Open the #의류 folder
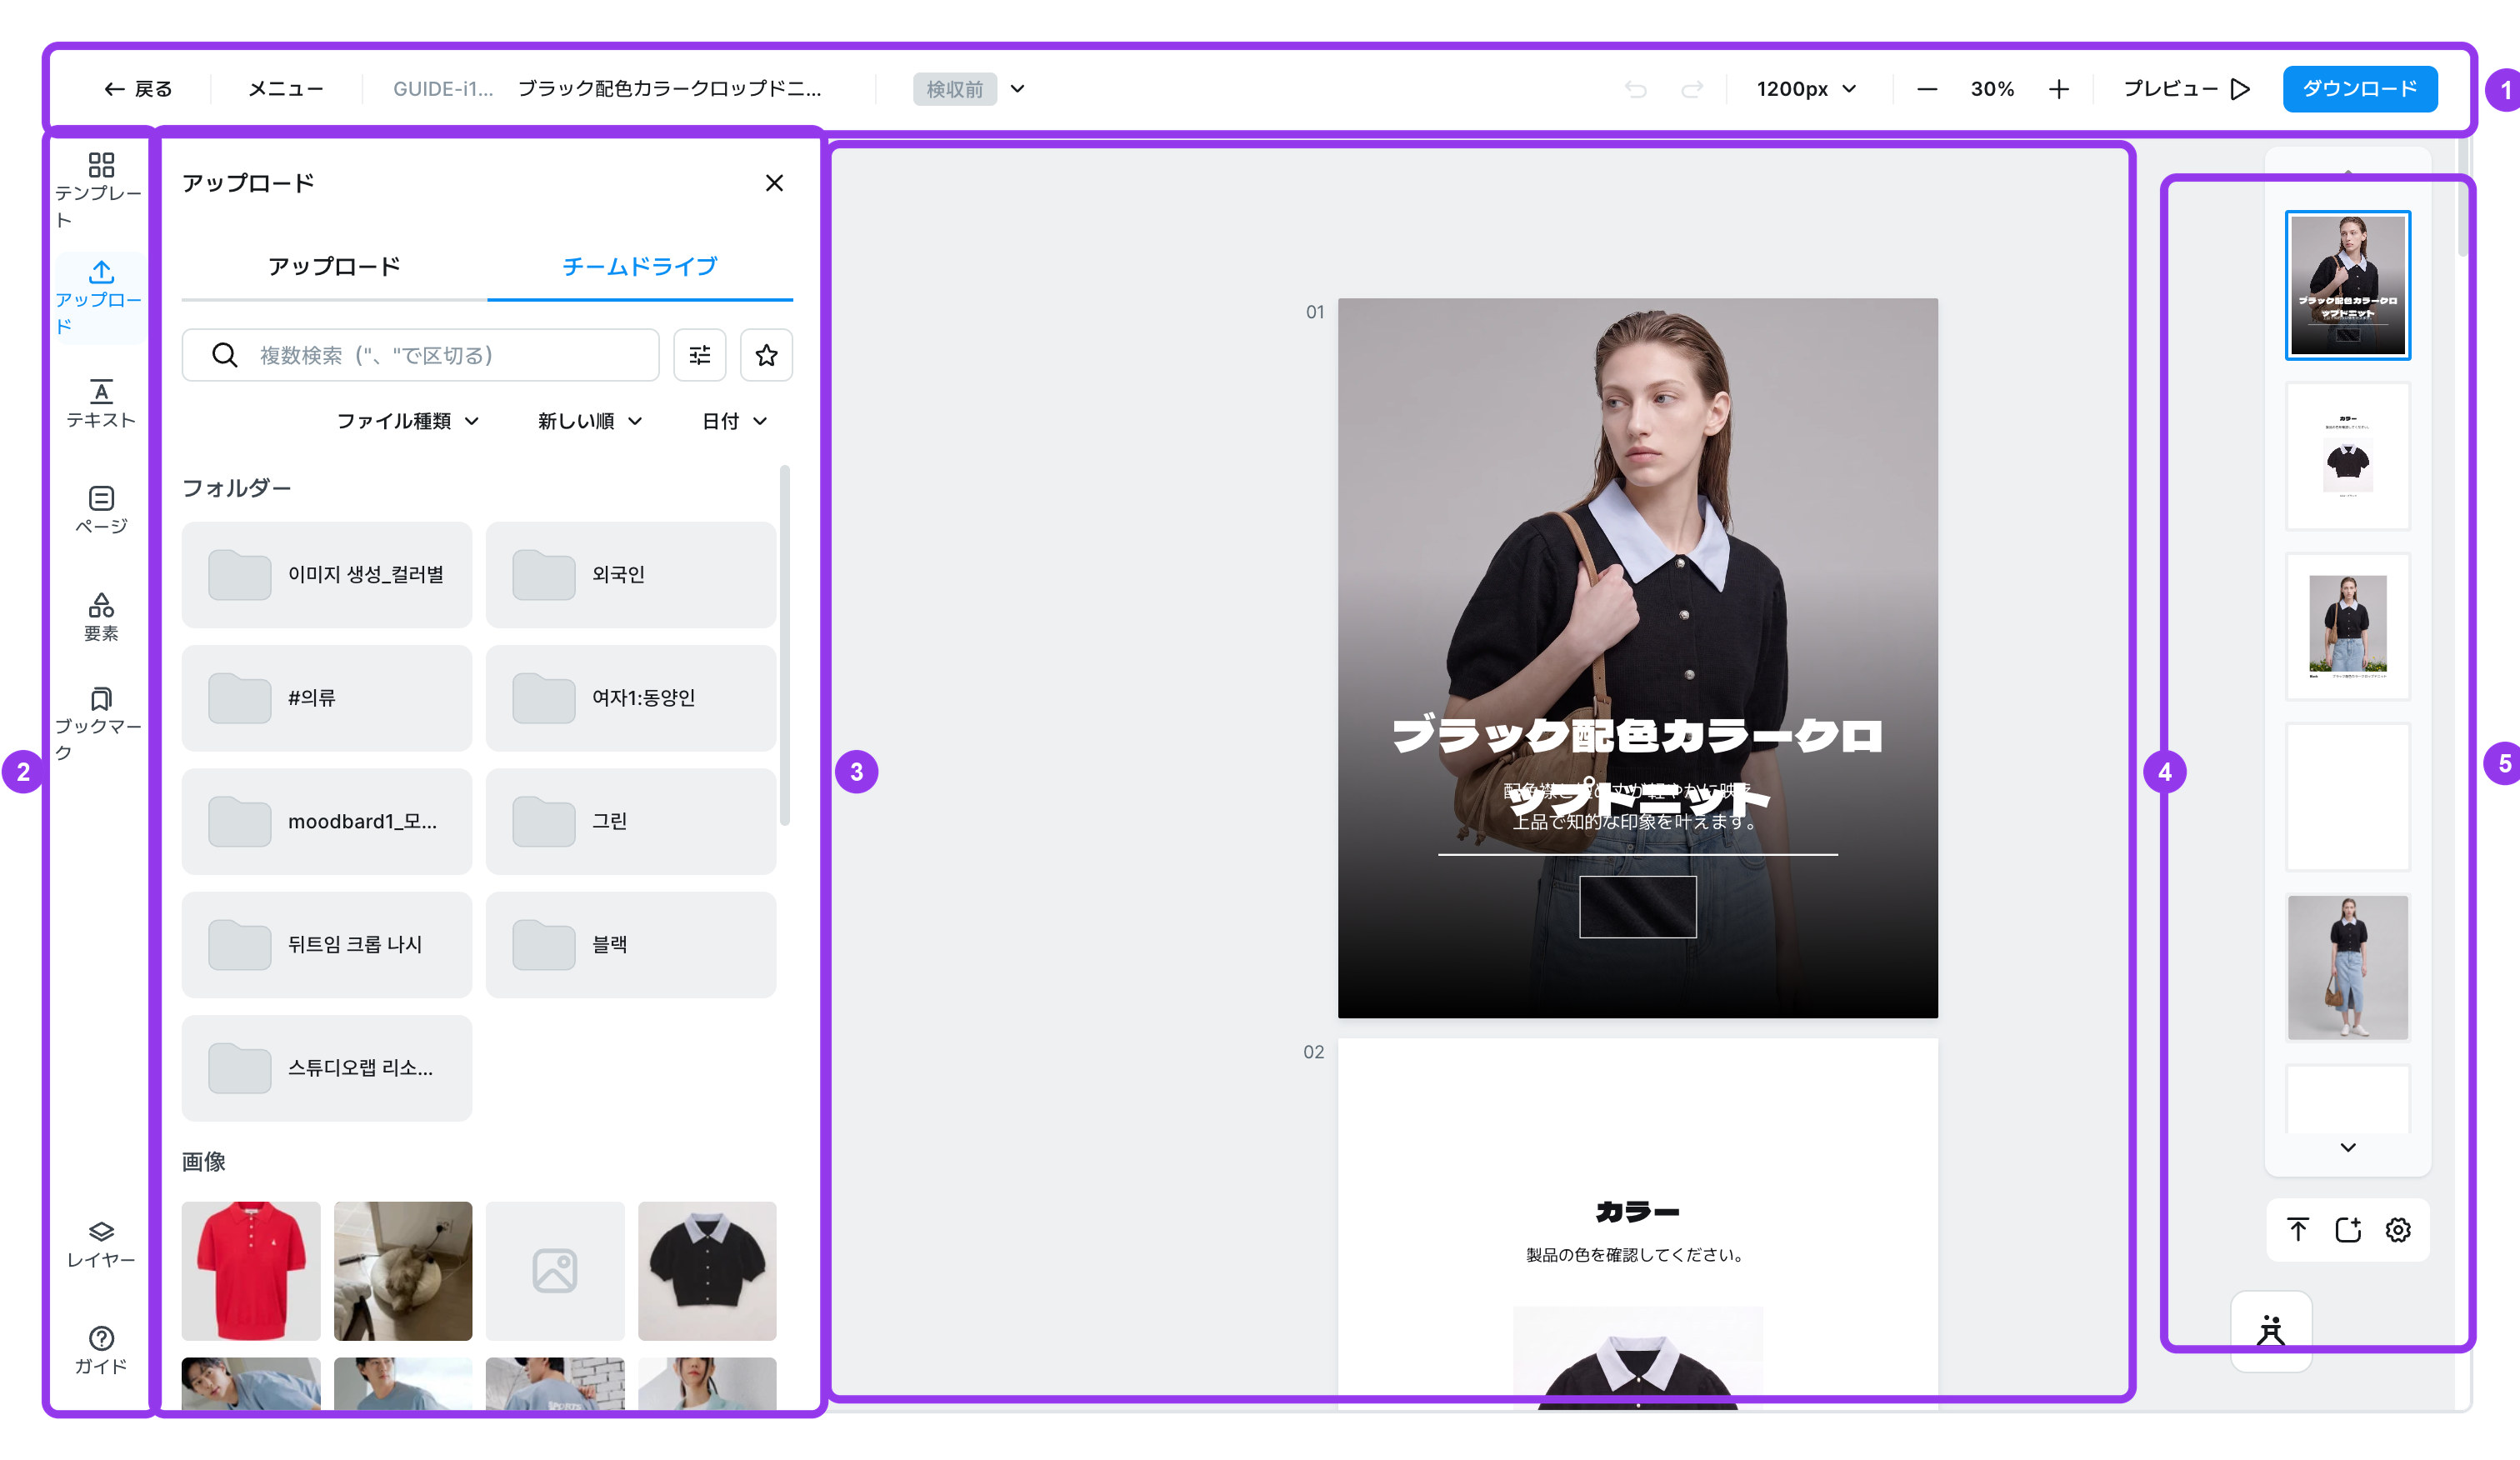Screen dimensions: 2520x1460 [326, 698]
